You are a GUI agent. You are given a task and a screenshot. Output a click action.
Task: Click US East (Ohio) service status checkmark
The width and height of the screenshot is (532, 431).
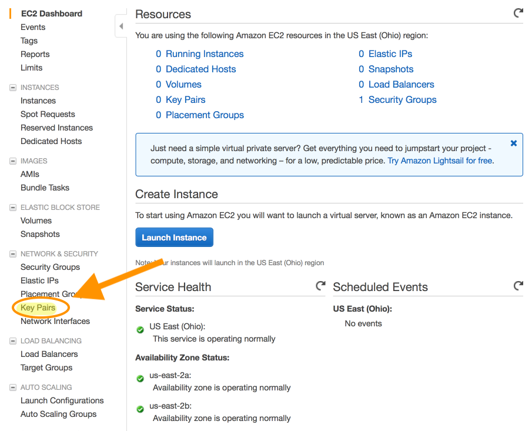click(x=140, y=330)
